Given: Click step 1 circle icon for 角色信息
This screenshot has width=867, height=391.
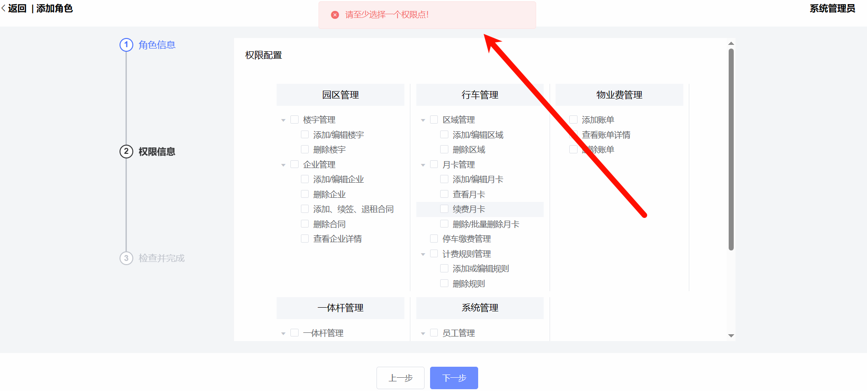Looking at the screenshot, I should [126, 45].
